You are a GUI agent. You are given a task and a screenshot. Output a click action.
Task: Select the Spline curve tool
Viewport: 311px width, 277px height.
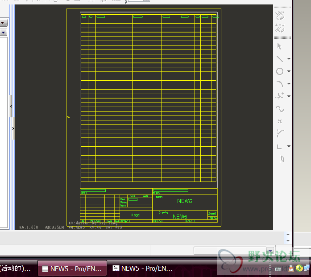tap(280, 108)
